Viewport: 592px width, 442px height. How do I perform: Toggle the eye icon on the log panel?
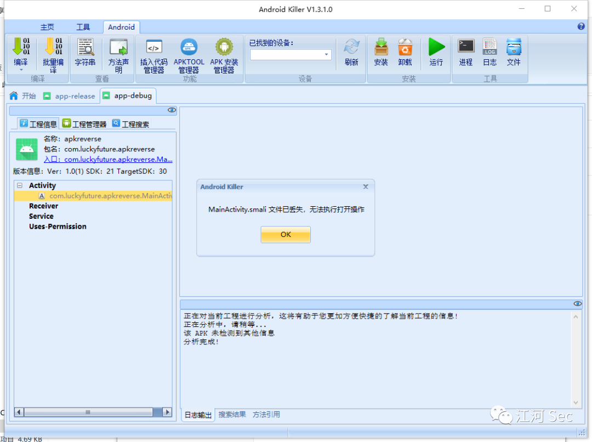coord(577,303)
